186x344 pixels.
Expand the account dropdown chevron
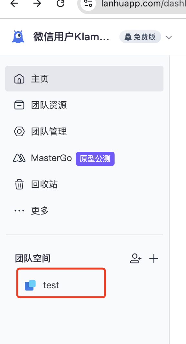tap(169, 37)
